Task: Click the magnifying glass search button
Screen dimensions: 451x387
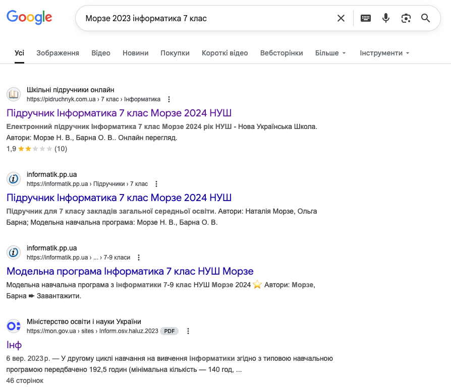Action: (425, 18)
